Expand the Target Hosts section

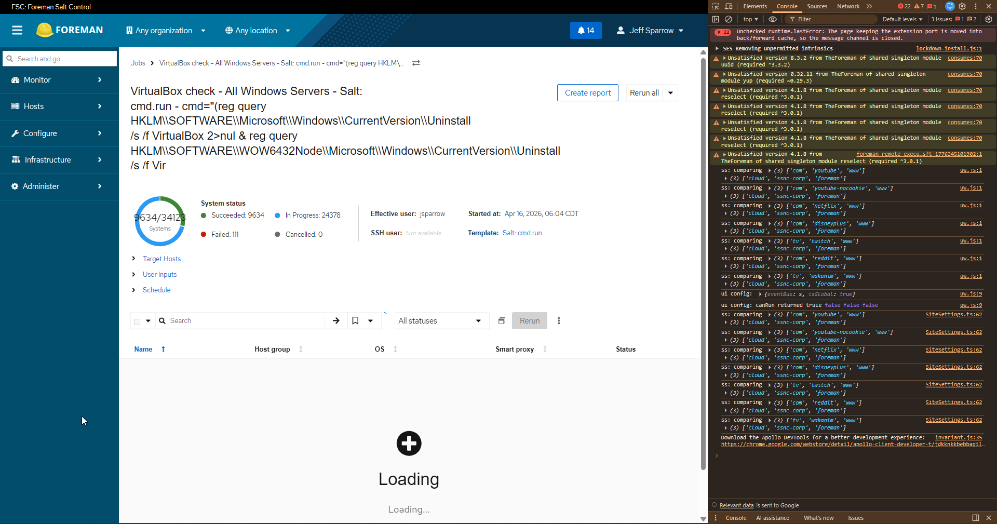[x=161, y=259]
